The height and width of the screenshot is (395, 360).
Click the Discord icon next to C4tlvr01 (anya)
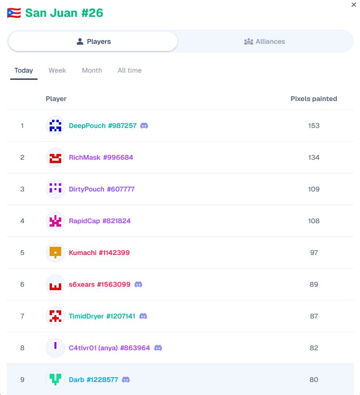click(x=158, y=348)
